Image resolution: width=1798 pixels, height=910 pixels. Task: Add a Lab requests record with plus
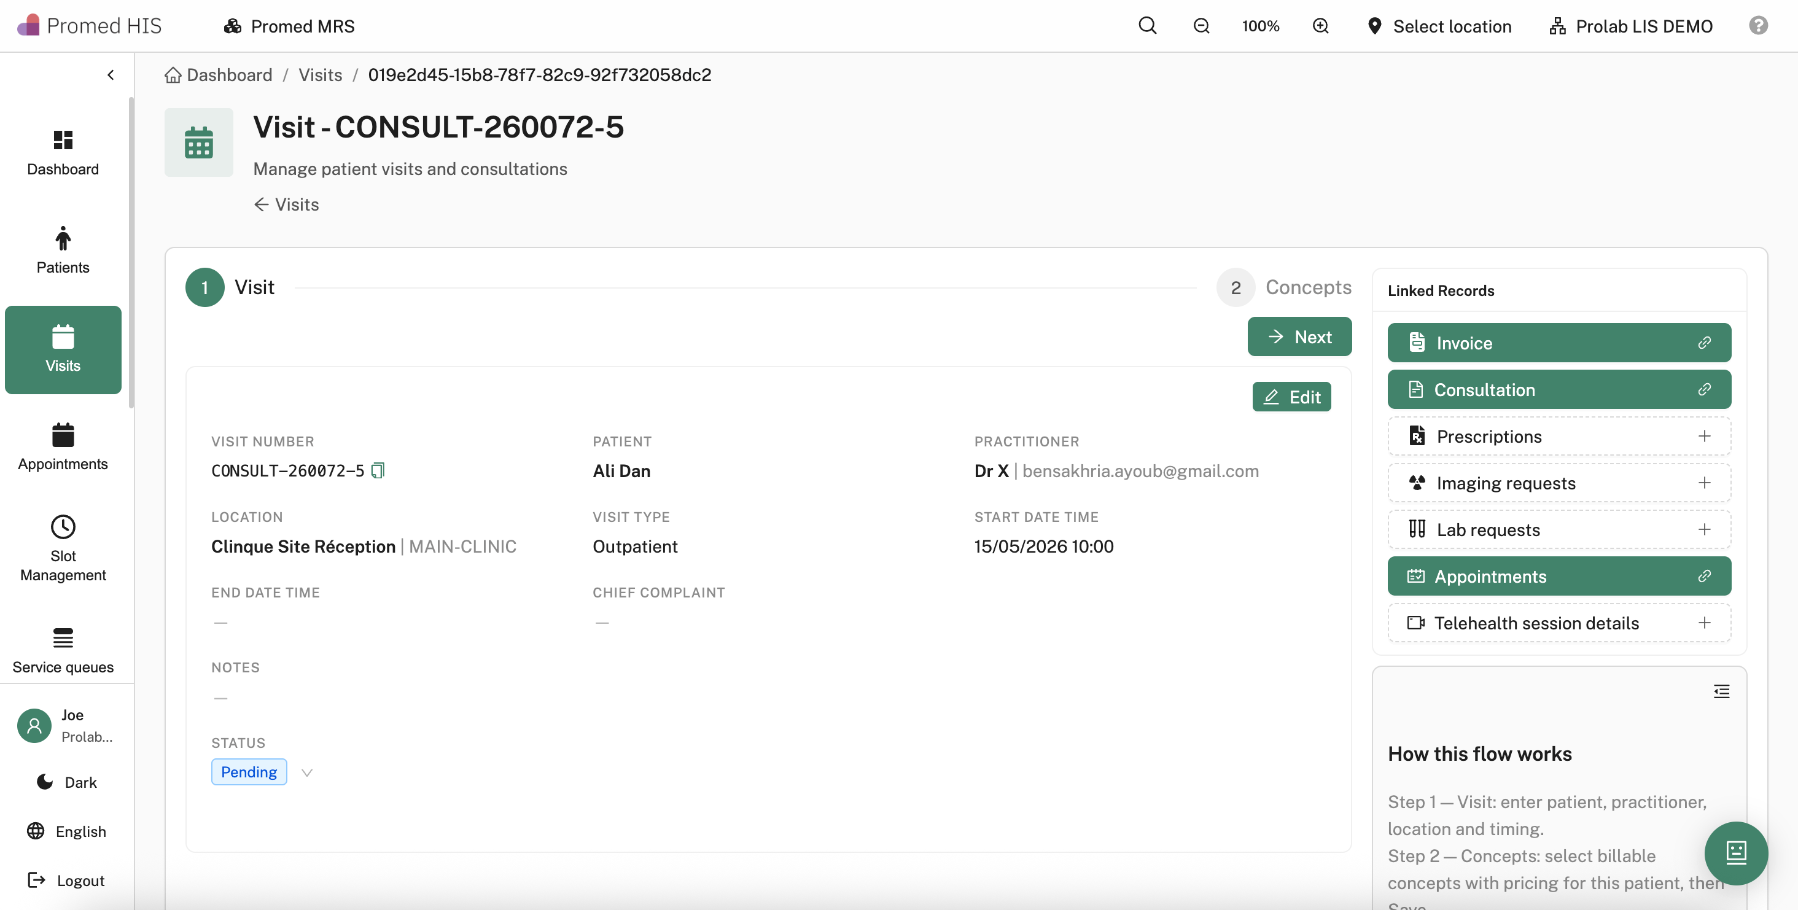tap(1704, 529)
